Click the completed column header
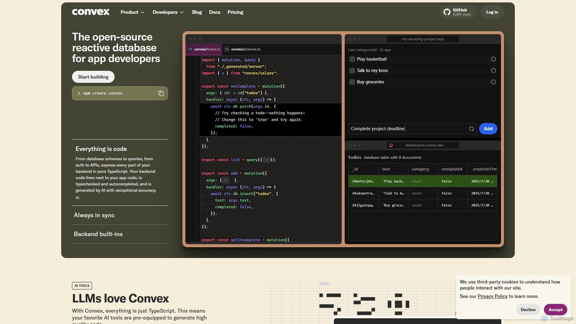This screenshot has height=324, width=576. tap(452, 169)
